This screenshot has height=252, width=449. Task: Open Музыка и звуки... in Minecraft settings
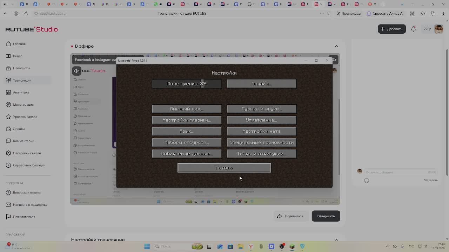(x=262, y=109)
